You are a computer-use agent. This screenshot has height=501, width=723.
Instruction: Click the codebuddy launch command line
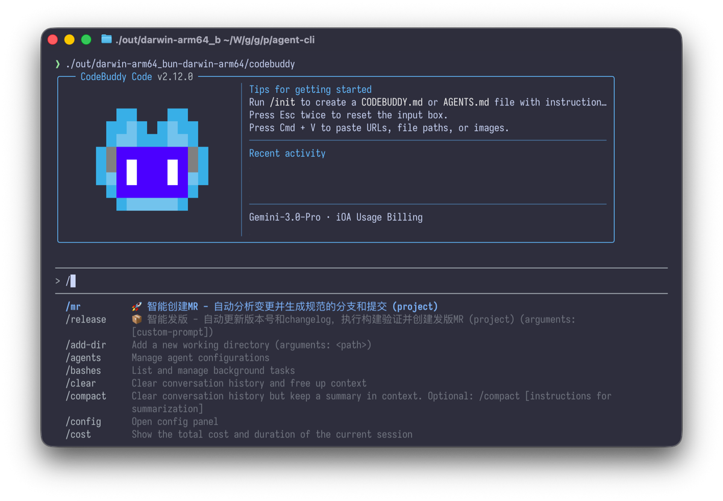coord(180,64)
